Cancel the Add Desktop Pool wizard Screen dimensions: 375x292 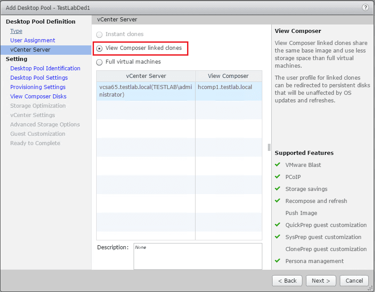[x=354, y=280]
